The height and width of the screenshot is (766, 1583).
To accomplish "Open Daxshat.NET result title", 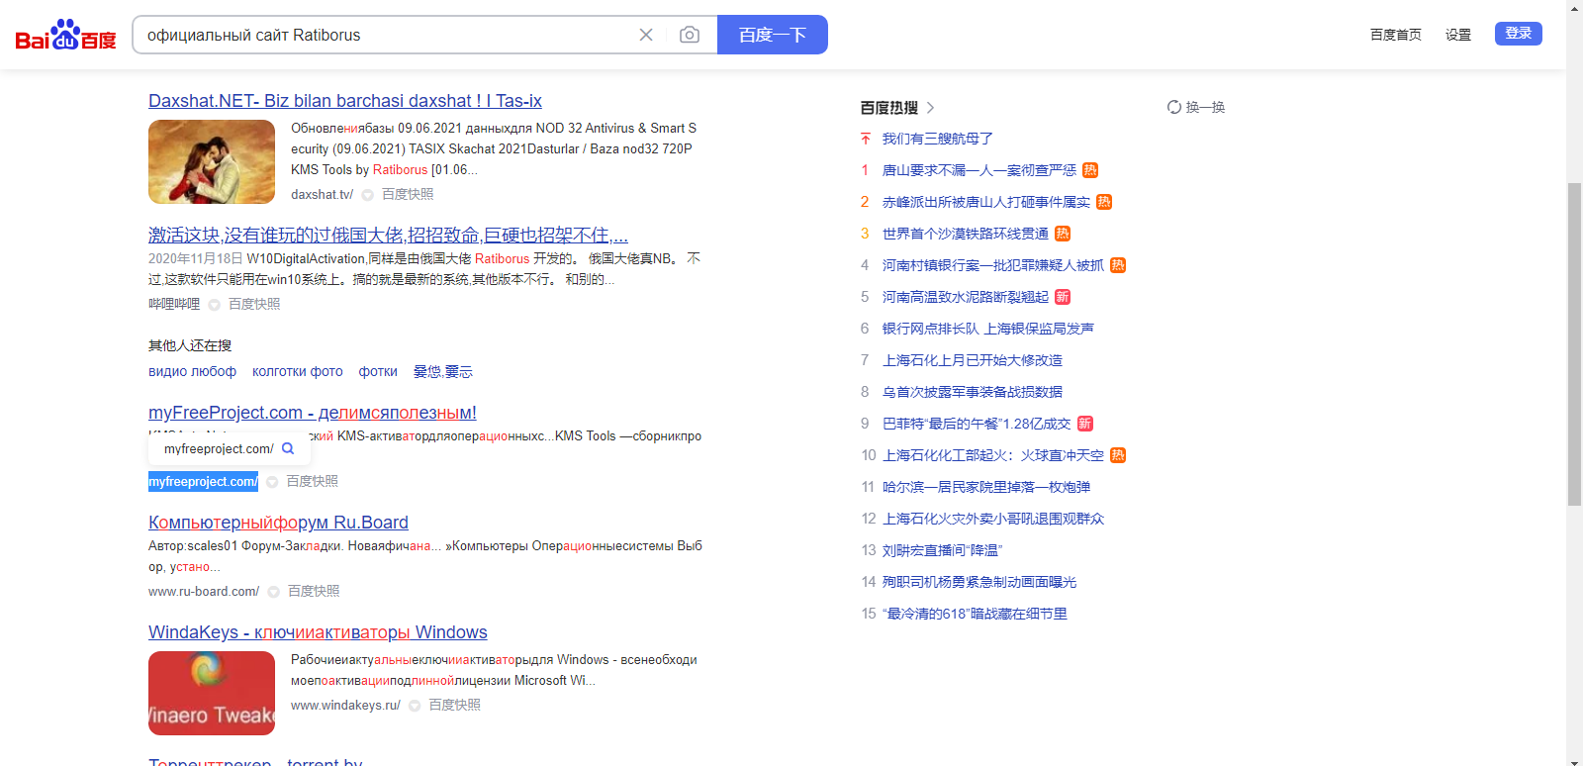I will (345, 101).
